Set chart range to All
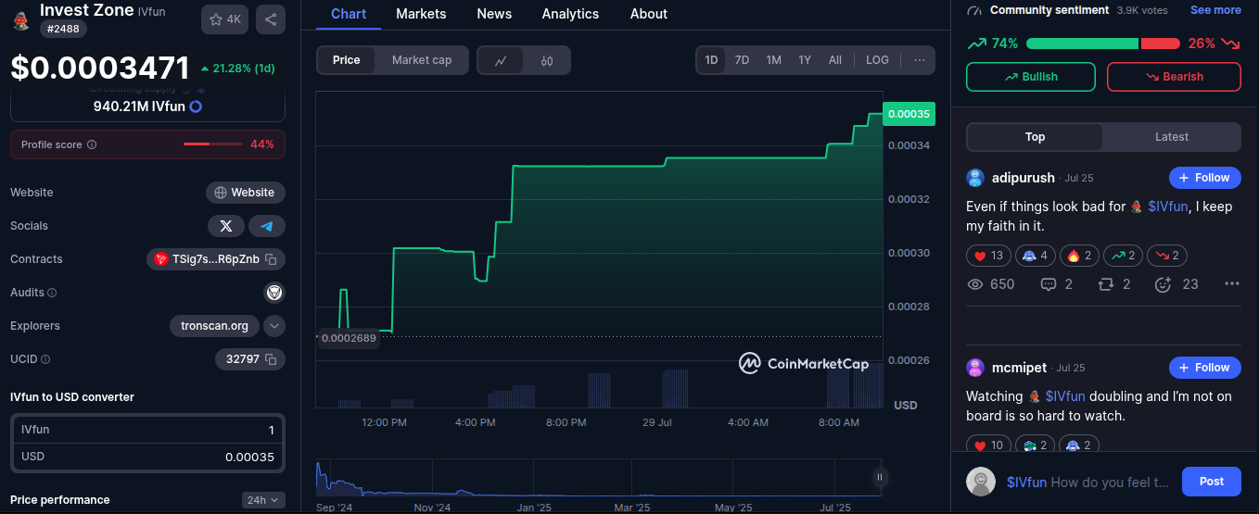 (835, 60)
